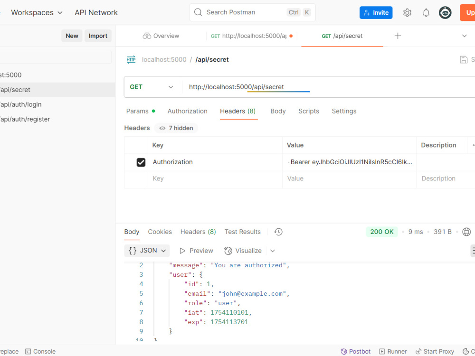The image size is (475, 356).
Task: Select /api/auth/login in the sidebar
Action: coord(57,104)
